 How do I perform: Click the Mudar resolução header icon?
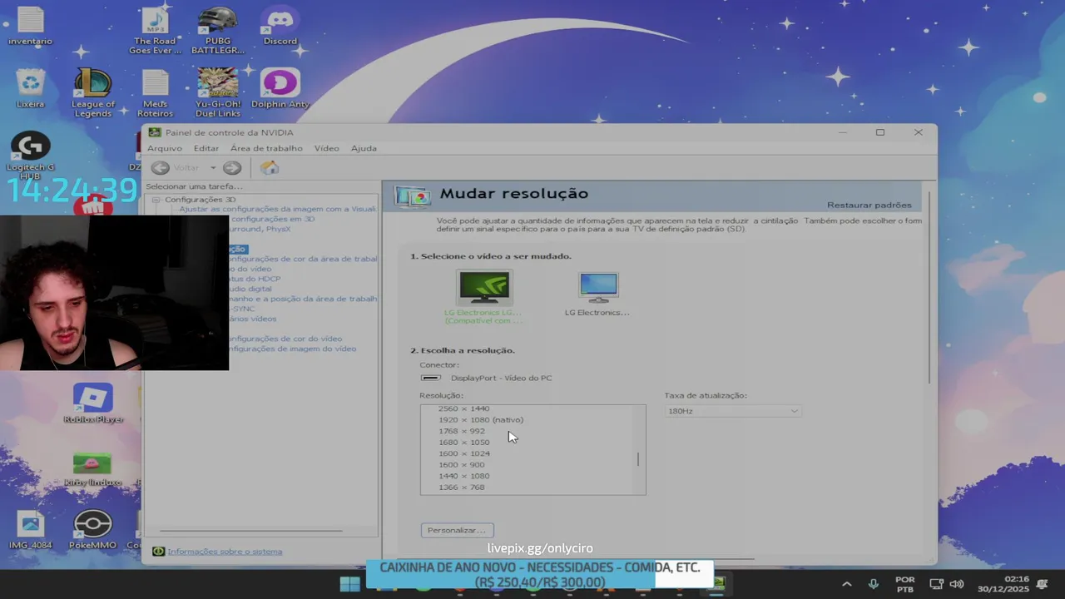(413, 196)
